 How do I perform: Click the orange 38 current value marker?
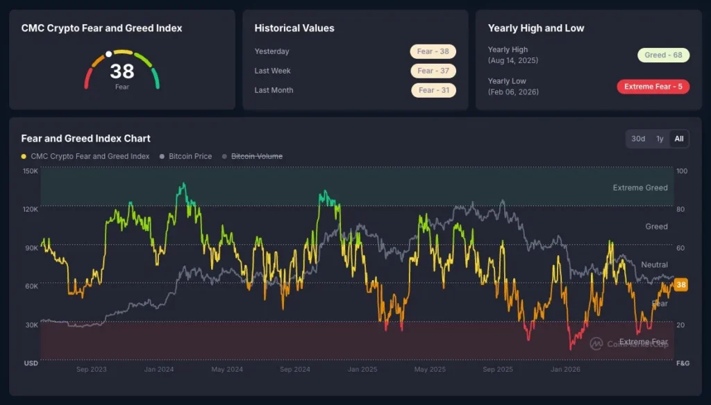click(x=680, y=284)
